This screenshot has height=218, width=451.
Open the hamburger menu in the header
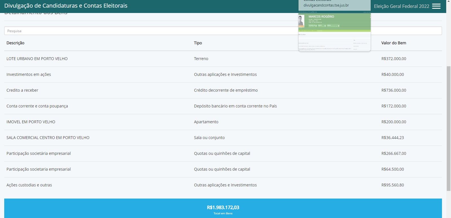436,6
